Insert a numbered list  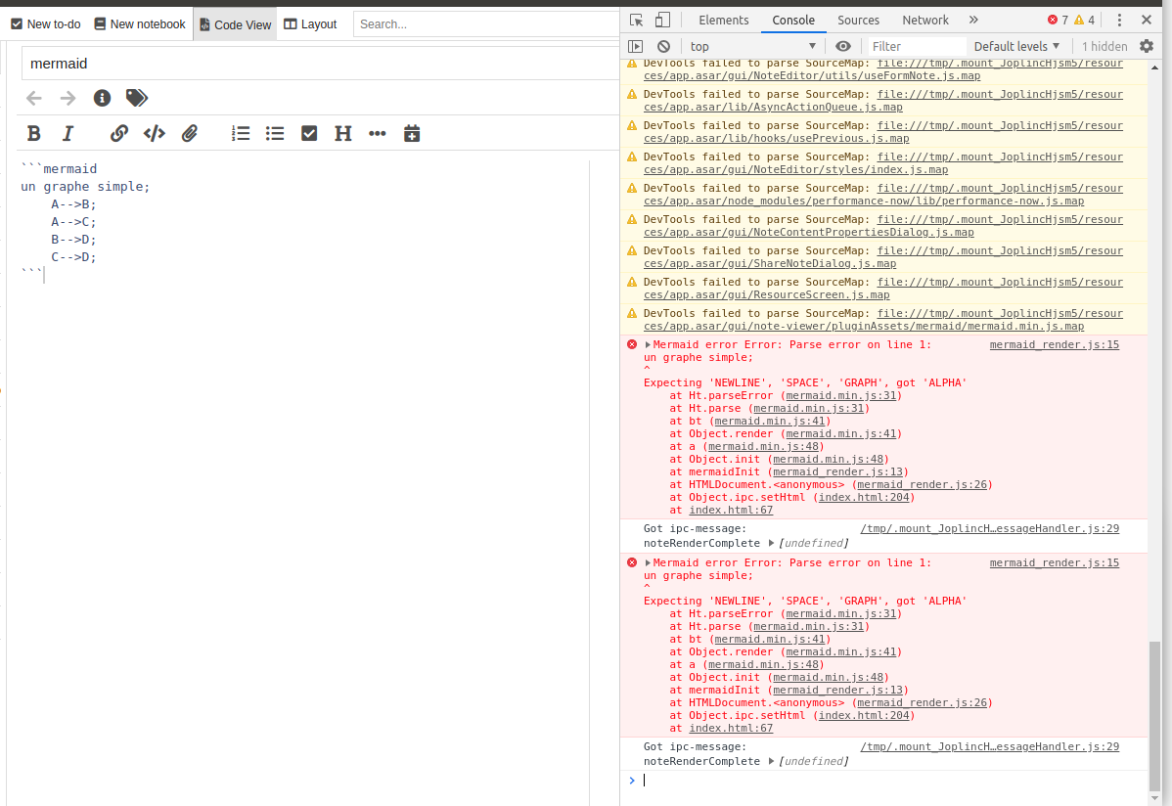point(241,134)
